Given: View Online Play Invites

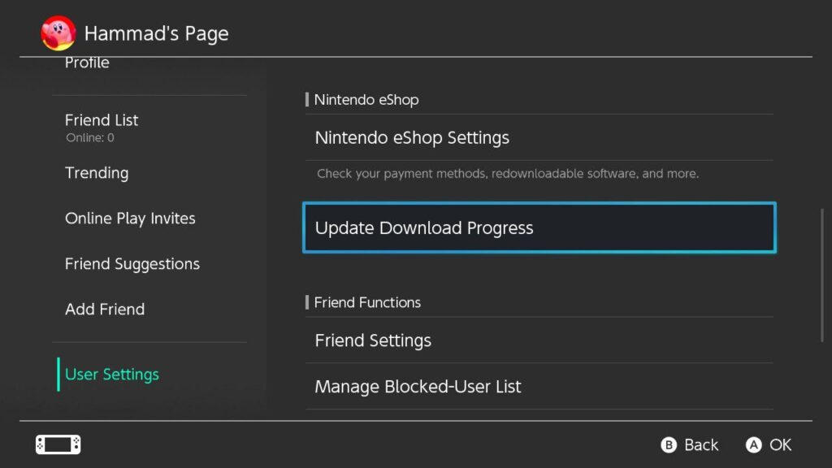Looking at the screenshot, I should pyautogui.click(x=130, y=218).
